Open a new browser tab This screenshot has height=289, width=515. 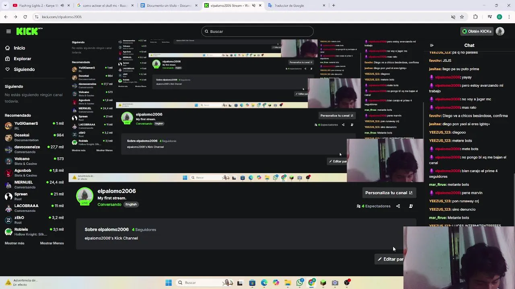334,6
